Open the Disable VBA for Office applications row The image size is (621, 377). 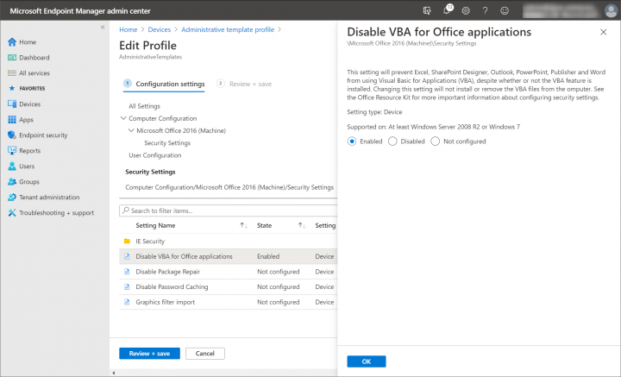[x=228, y=256]
